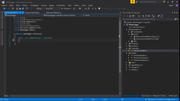Open Properties with the wrench icon
180x101 pixels.
click(159, 16)
